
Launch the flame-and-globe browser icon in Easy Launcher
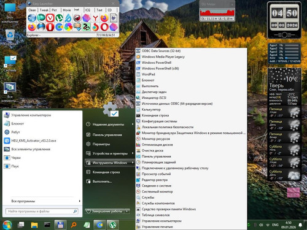(x=95, y=27)
